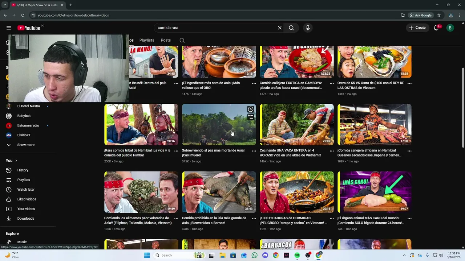The image size is (465, 261).
Task: Start voice search with the microphone
Action: click(308, 28)
